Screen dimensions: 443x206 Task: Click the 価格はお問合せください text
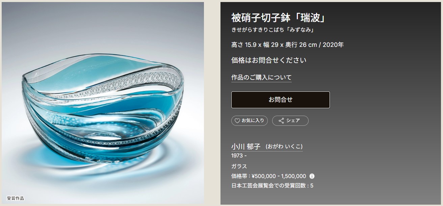269,60
